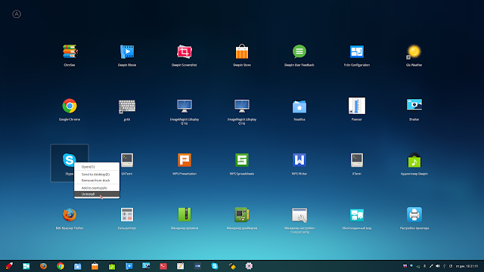Open the Nautilus file manager icon

click(299, 107)
